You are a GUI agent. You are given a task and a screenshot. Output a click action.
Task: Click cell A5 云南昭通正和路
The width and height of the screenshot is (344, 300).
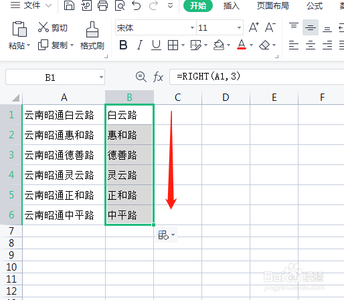(64, 195)
